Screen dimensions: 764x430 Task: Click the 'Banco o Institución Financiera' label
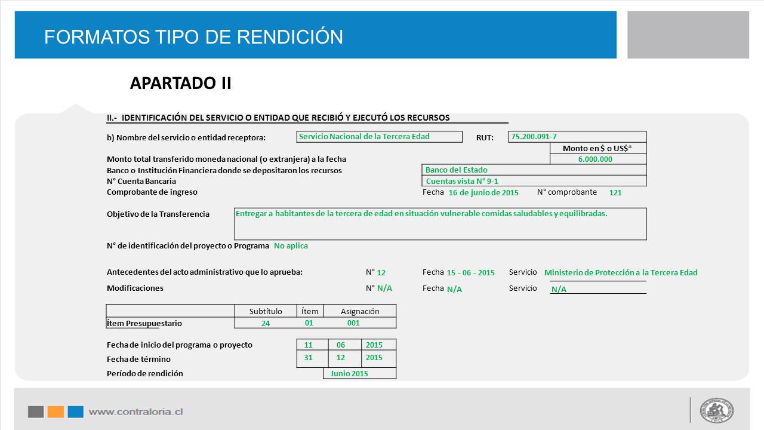[224, 170]
